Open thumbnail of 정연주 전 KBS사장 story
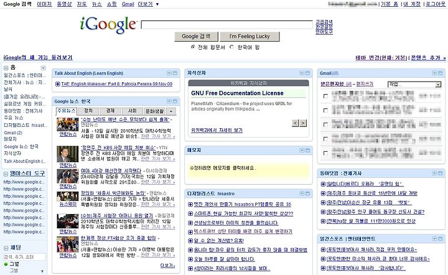Screen dimensions: 448x275 click(67, 154)
